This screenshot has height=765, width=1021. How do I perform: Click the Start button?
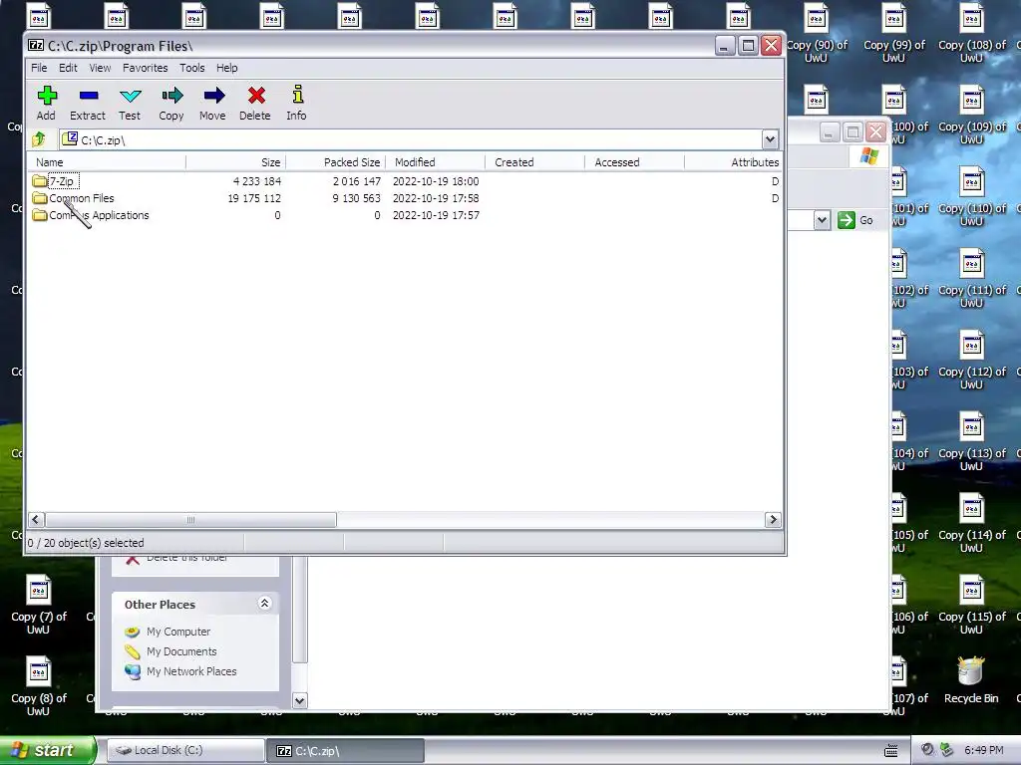click(x=47, y=750)
